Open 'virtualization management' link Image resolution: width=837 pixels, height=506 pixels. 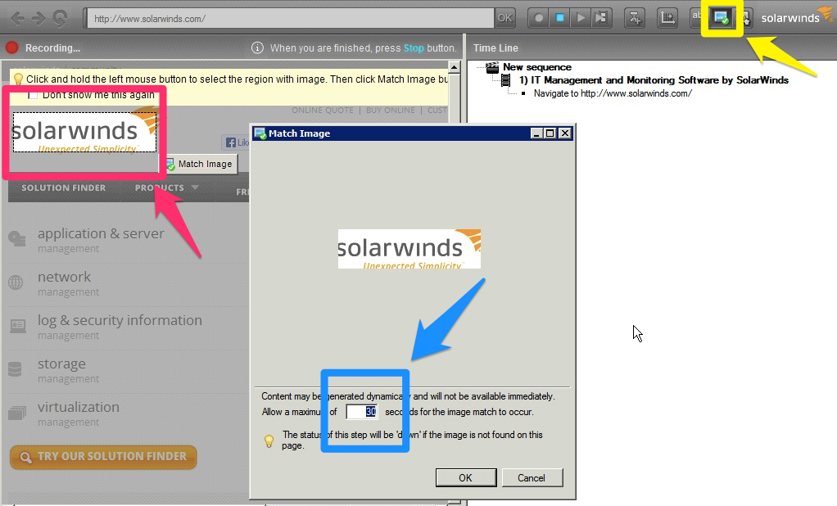[78, 413]
